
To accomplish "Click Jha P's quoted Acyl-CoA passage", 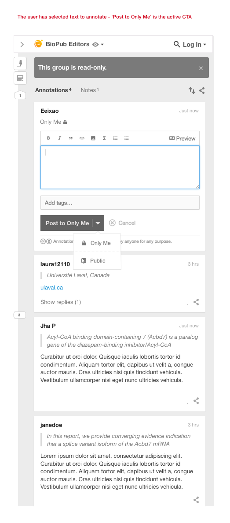I will [x=123, y=341].
